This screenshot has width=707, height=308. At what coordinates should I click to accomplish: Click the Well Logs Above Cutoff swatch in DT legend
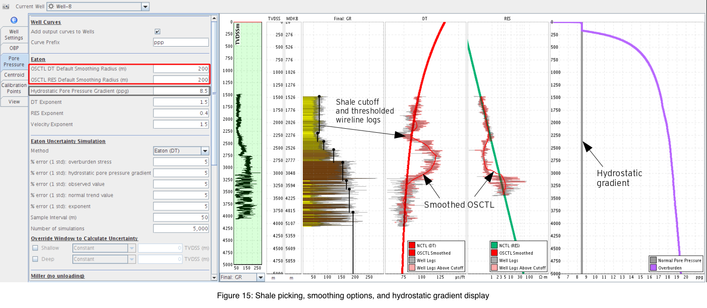[x=412, y=268]
